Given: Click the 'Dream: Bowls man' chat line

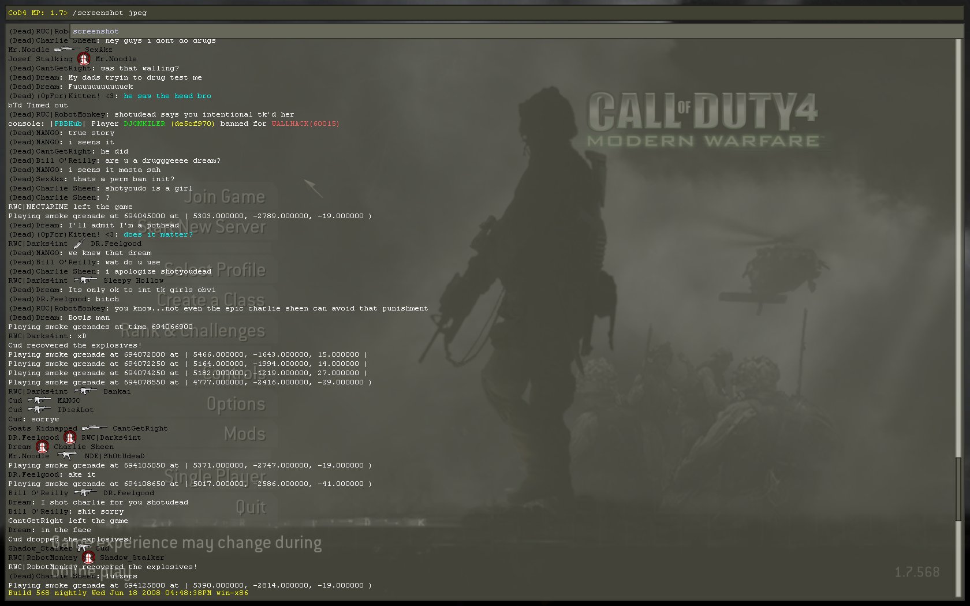Looking at the screenshot, I should click(x=59, y=317).
